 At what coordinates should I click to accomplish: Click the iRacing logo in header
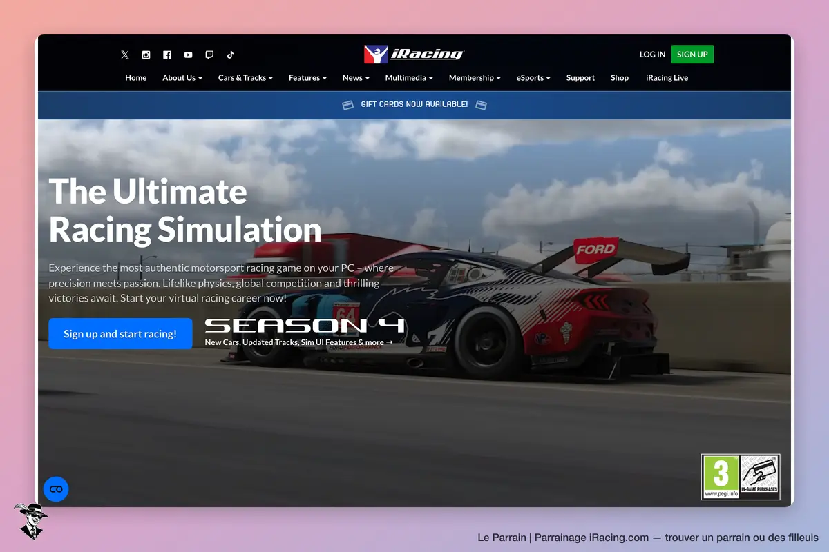coord(414,55)
